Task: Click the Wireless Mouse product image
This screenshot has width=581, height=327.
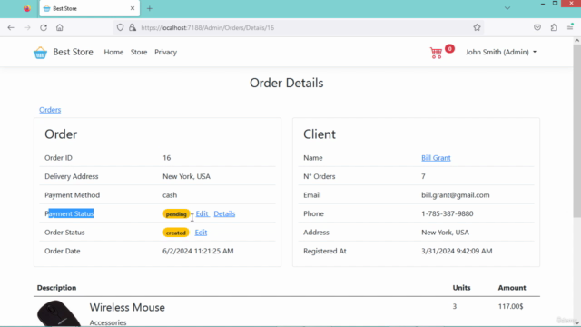Action: pyautogui.click(x=59, y=313)
